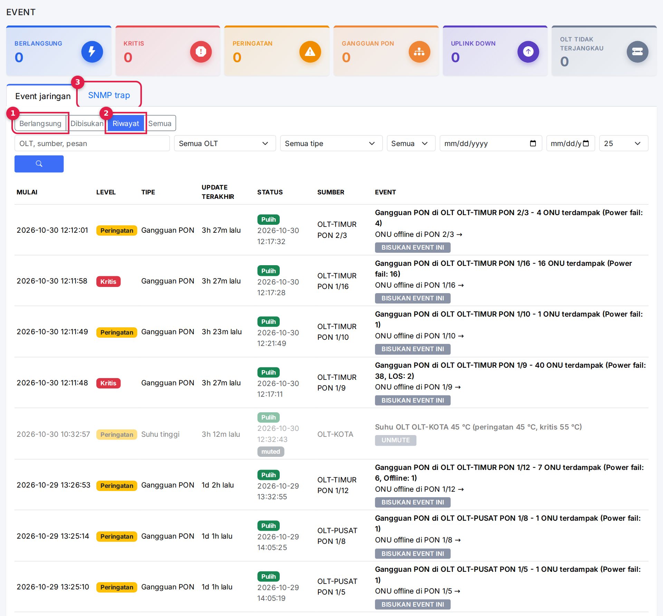Click the Suhu tinggi type cell
This screenshot has height=616, width=663.
(160, 434)
